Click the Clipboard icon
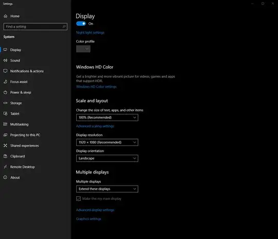Screen dimensions: 278x239 (5, 156)
